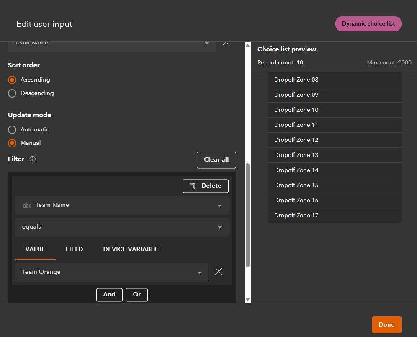The width and height of the screenshot is (417, 337).
Task: Select Ascending sort order
Action: 12,80
